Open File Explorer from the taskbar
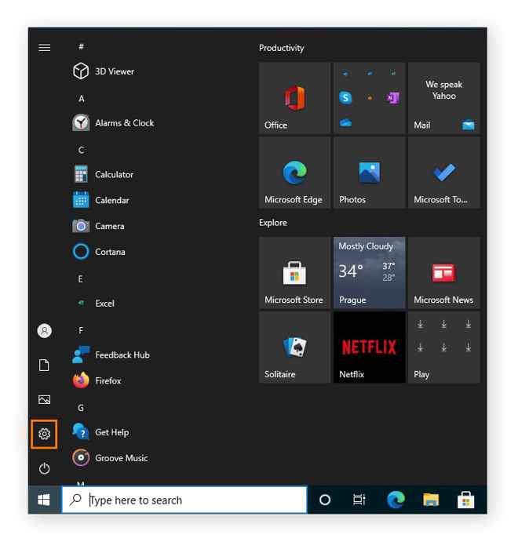518x542 pixels. [431, 500]
